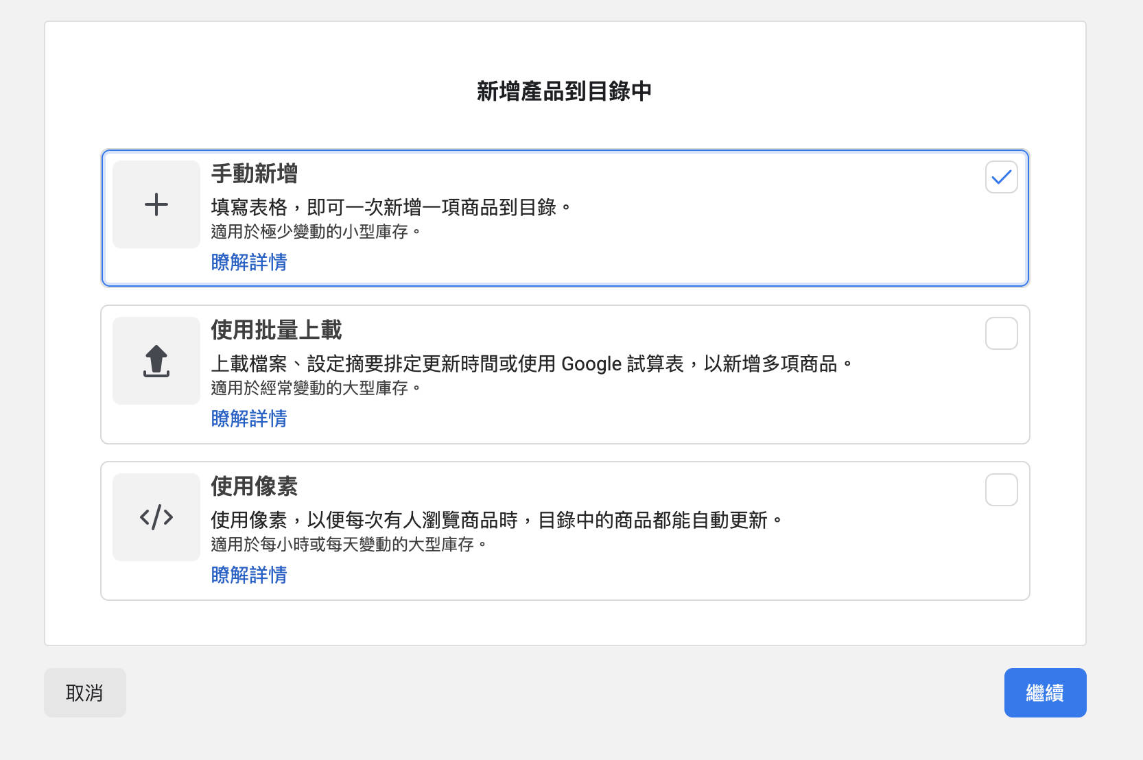Click the description mentioning Google 試算表
The height and width of the screenshot is (760, 1143).
[532, 364]
